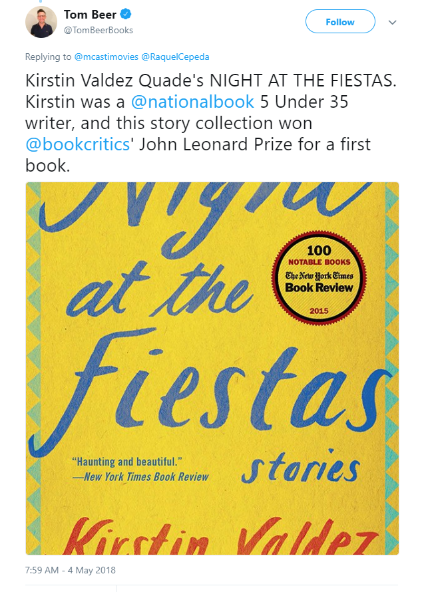Click the red 'Kirstin Valdez' author name on cover
Image resolution: width=424 pixels, height=592 pixels.
[x=220, y=535]
